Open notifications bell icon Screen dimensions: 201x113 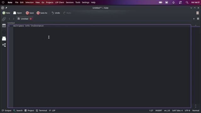pyautogui.click(x=173, y=3)
